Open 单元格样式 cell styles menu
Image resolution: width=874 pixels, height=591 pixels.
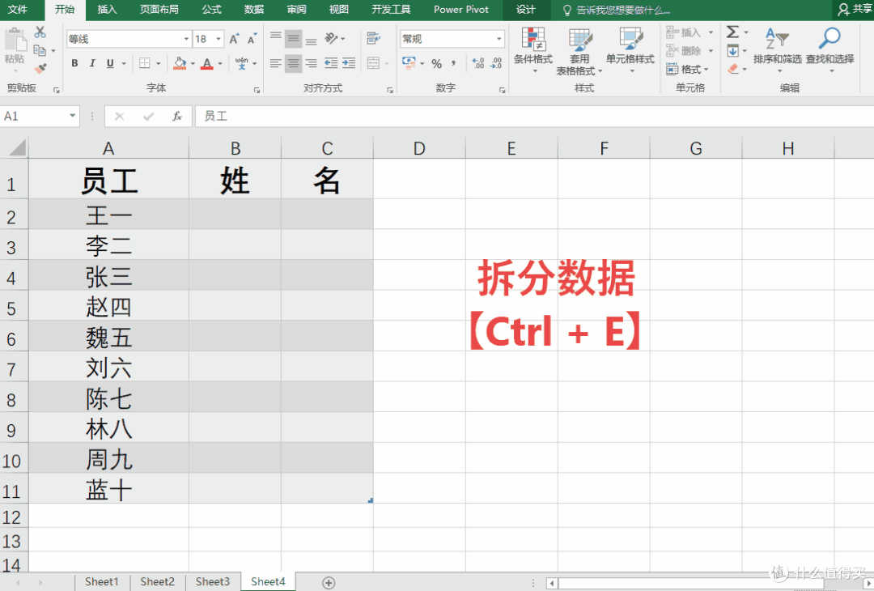point(630,50)
